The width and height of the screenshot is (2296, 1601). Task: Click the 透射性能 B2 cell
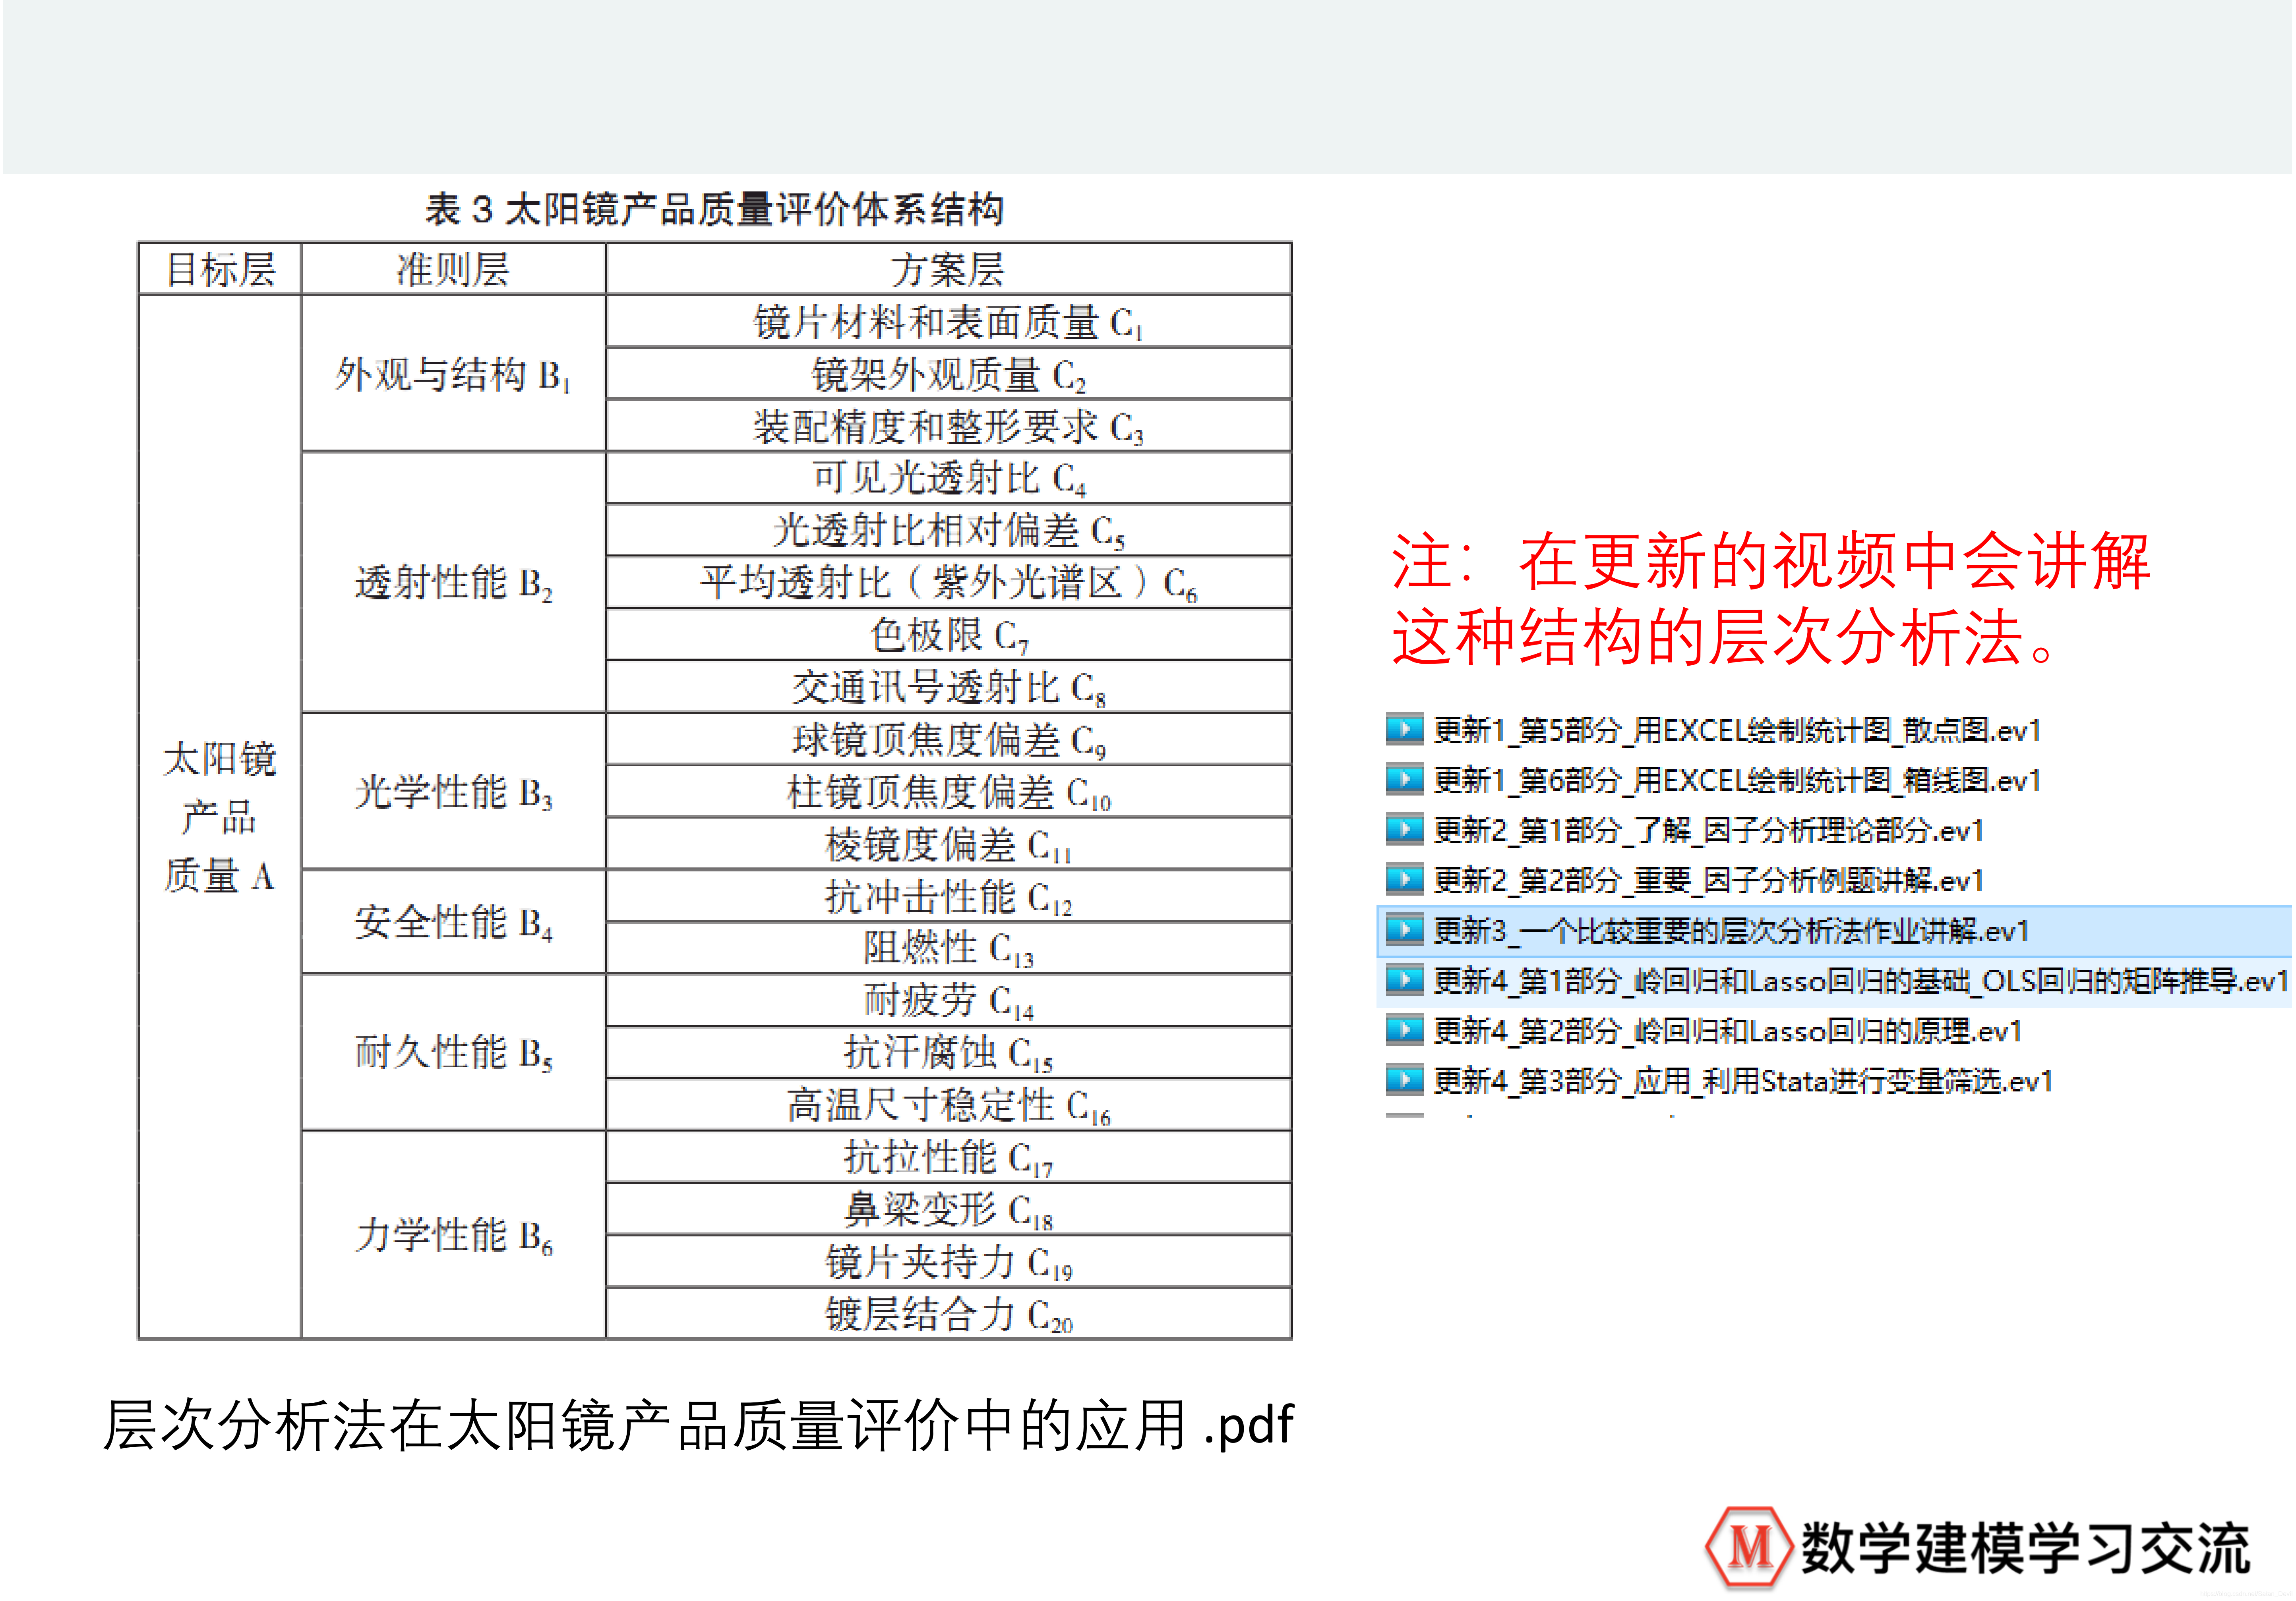(x=453, y=581)
